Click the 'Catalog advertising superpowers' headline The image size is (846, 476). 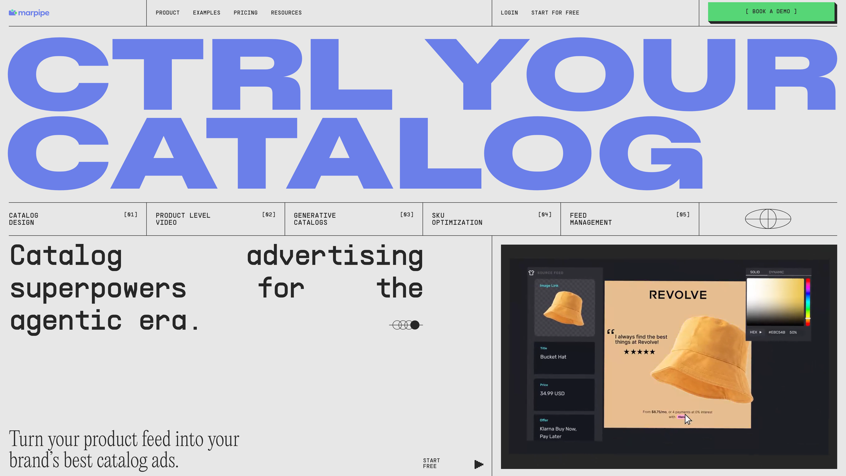click(x=216, y=288)
